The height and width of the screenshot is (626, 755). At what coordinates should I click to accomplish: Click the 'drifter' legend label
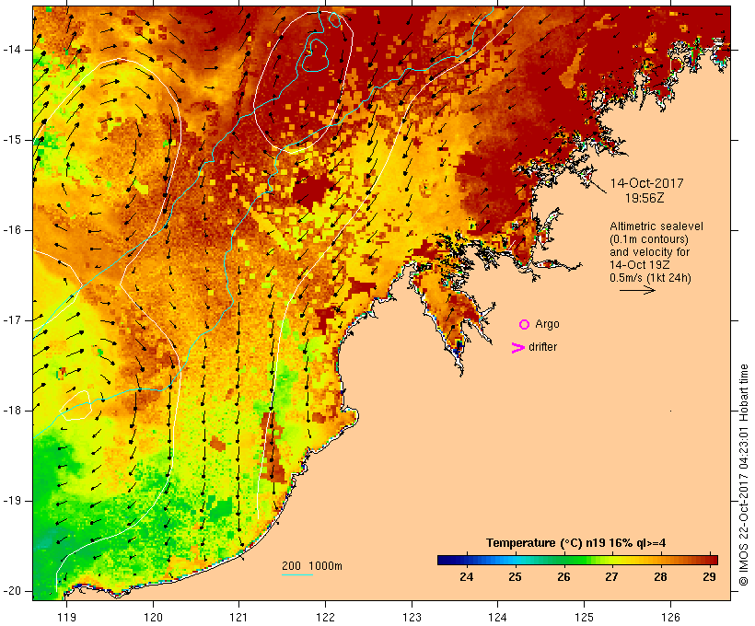click(x=542, y=347)
